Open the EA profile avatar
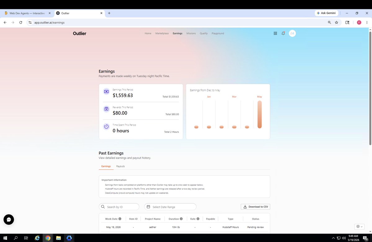The height and width of the screenshot is (242, 372). [292, 34]
